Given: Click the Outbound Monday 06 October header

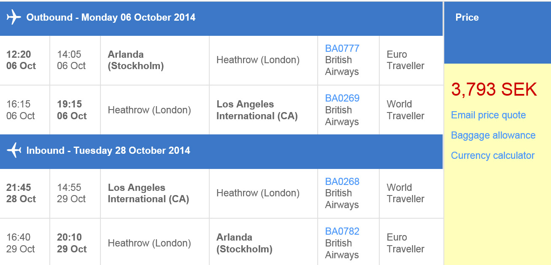Looking at the screenshot, I should tap(111, 17).
